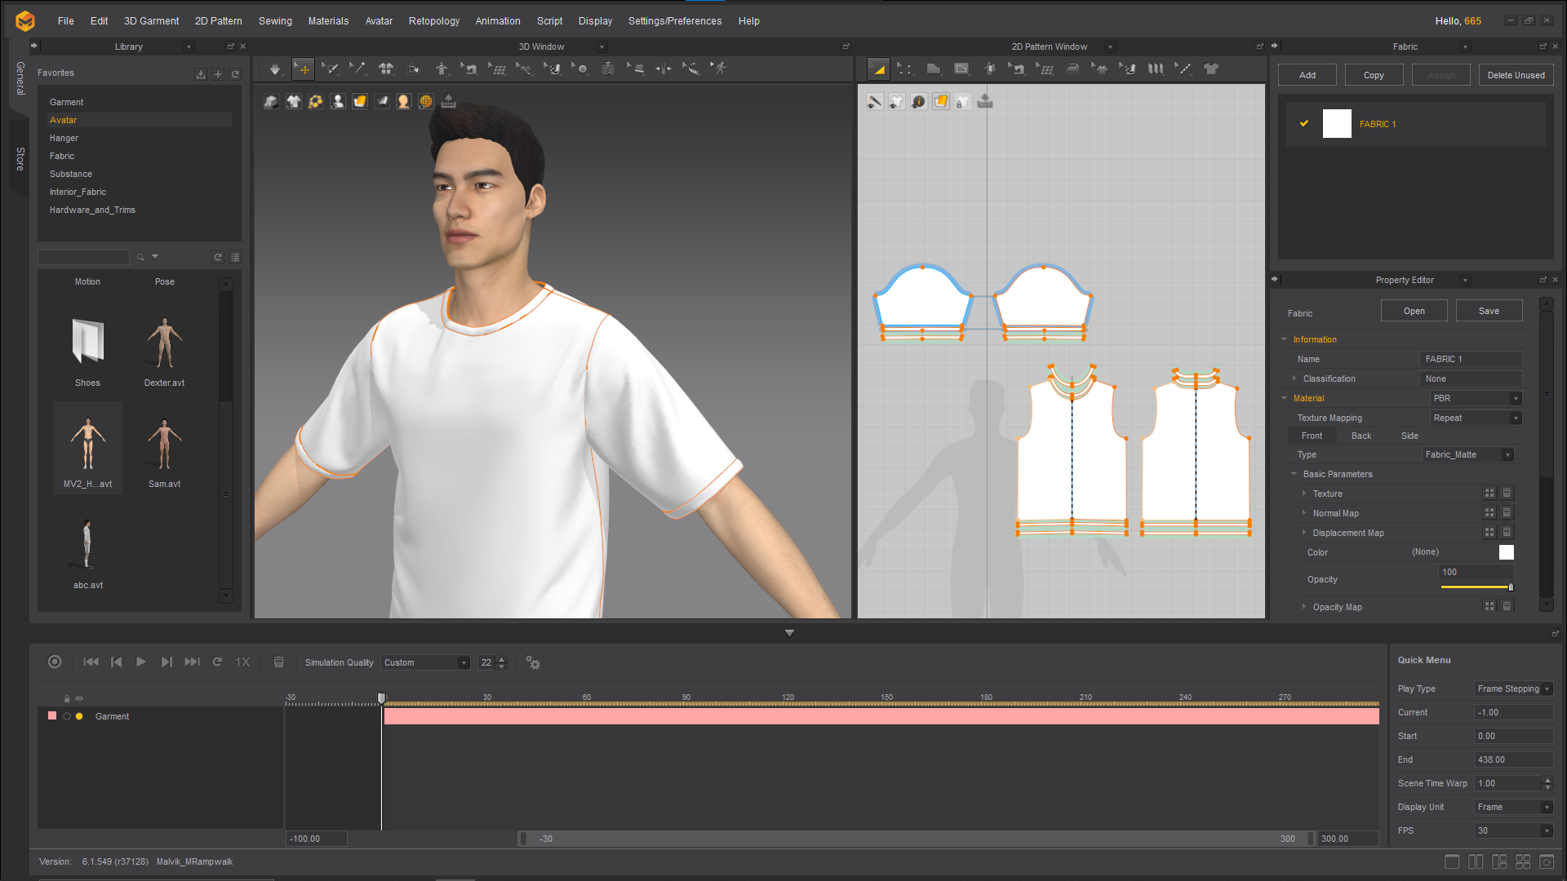The height and width of the screenshot is (881, 1567).
Task: Expand the Normal Map section
Action: coord(1304,513)
